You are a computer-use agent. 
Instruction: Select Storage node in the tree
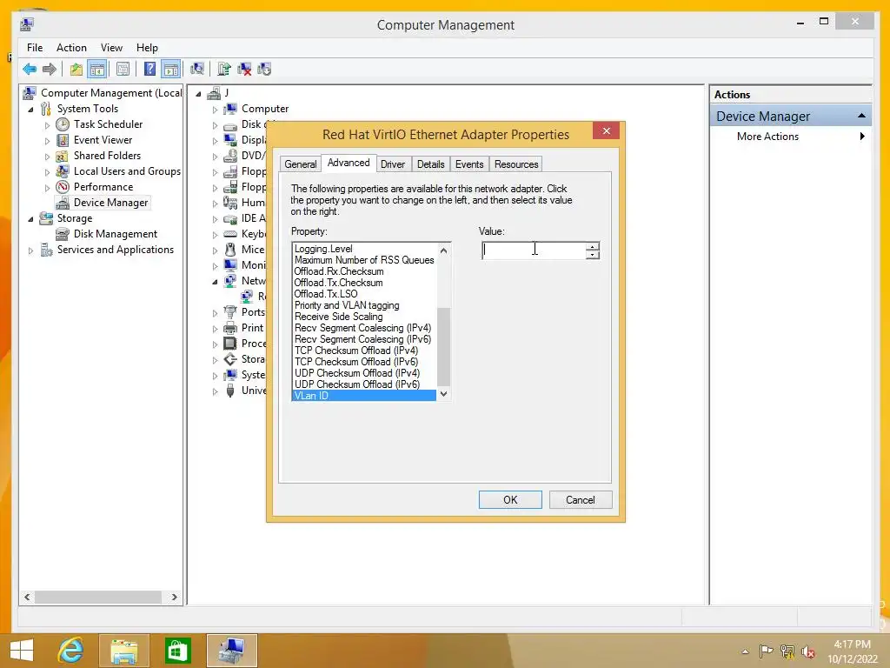click(x=75, y=218)
